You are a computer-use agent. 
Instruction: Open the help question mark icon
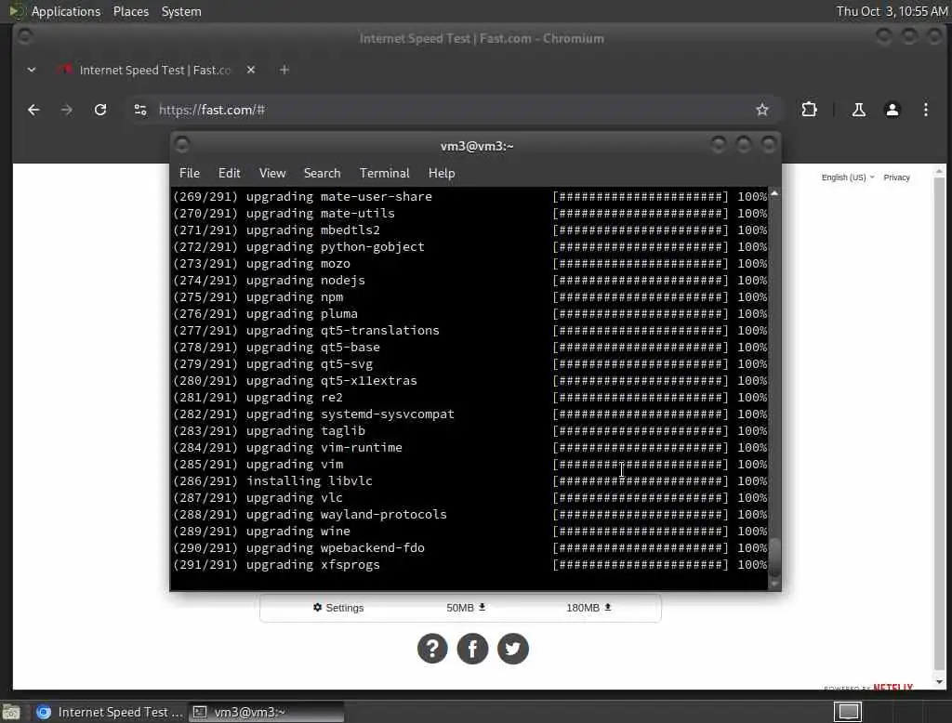coord(432,649)
